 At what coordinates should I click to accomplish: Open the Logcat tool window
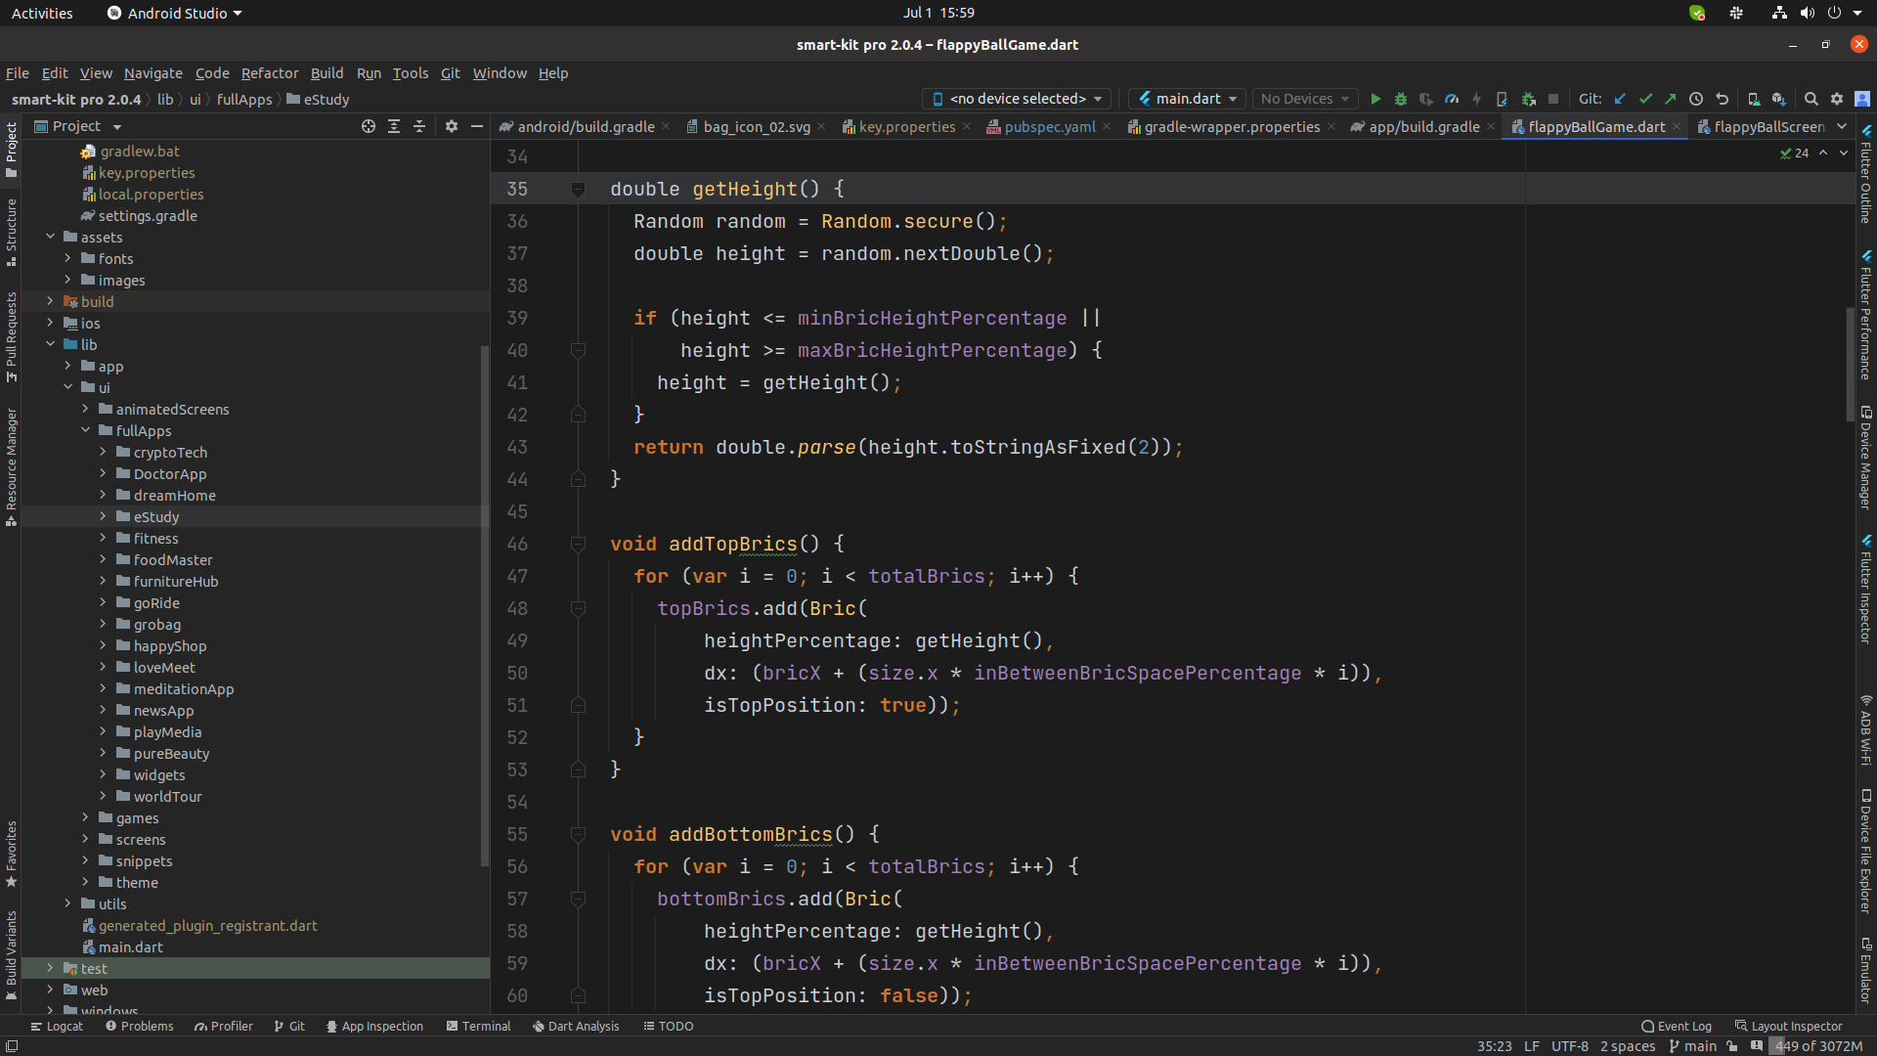[x=57, y=1026]
